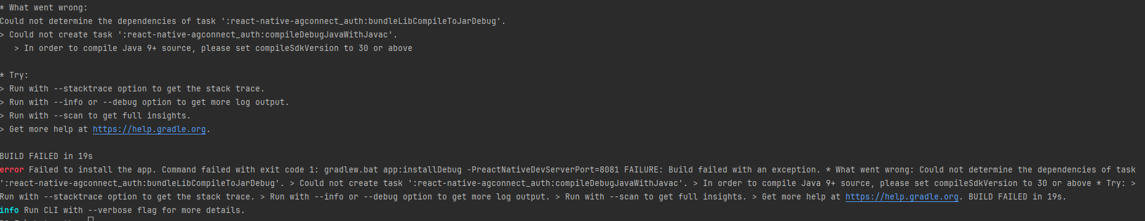Click "bundleLibCompileToJarDebug" task name on second line

(432, 21)
